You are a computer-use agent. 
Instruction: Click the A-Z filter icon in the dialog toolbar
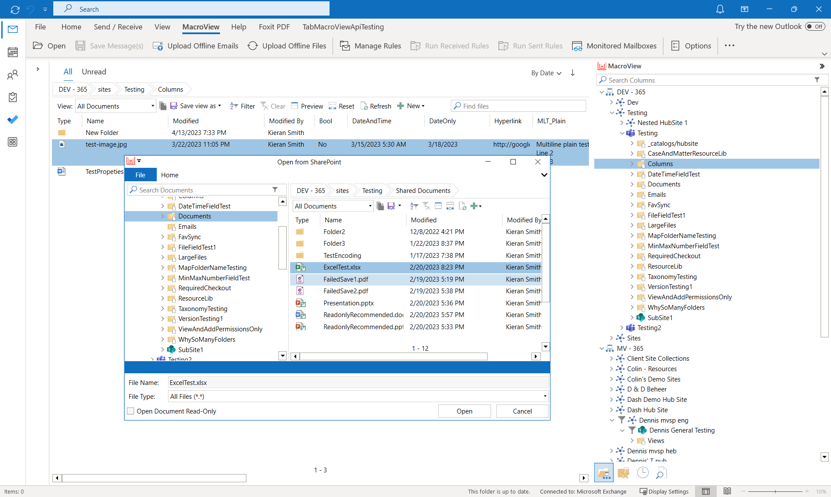point(414,206)
